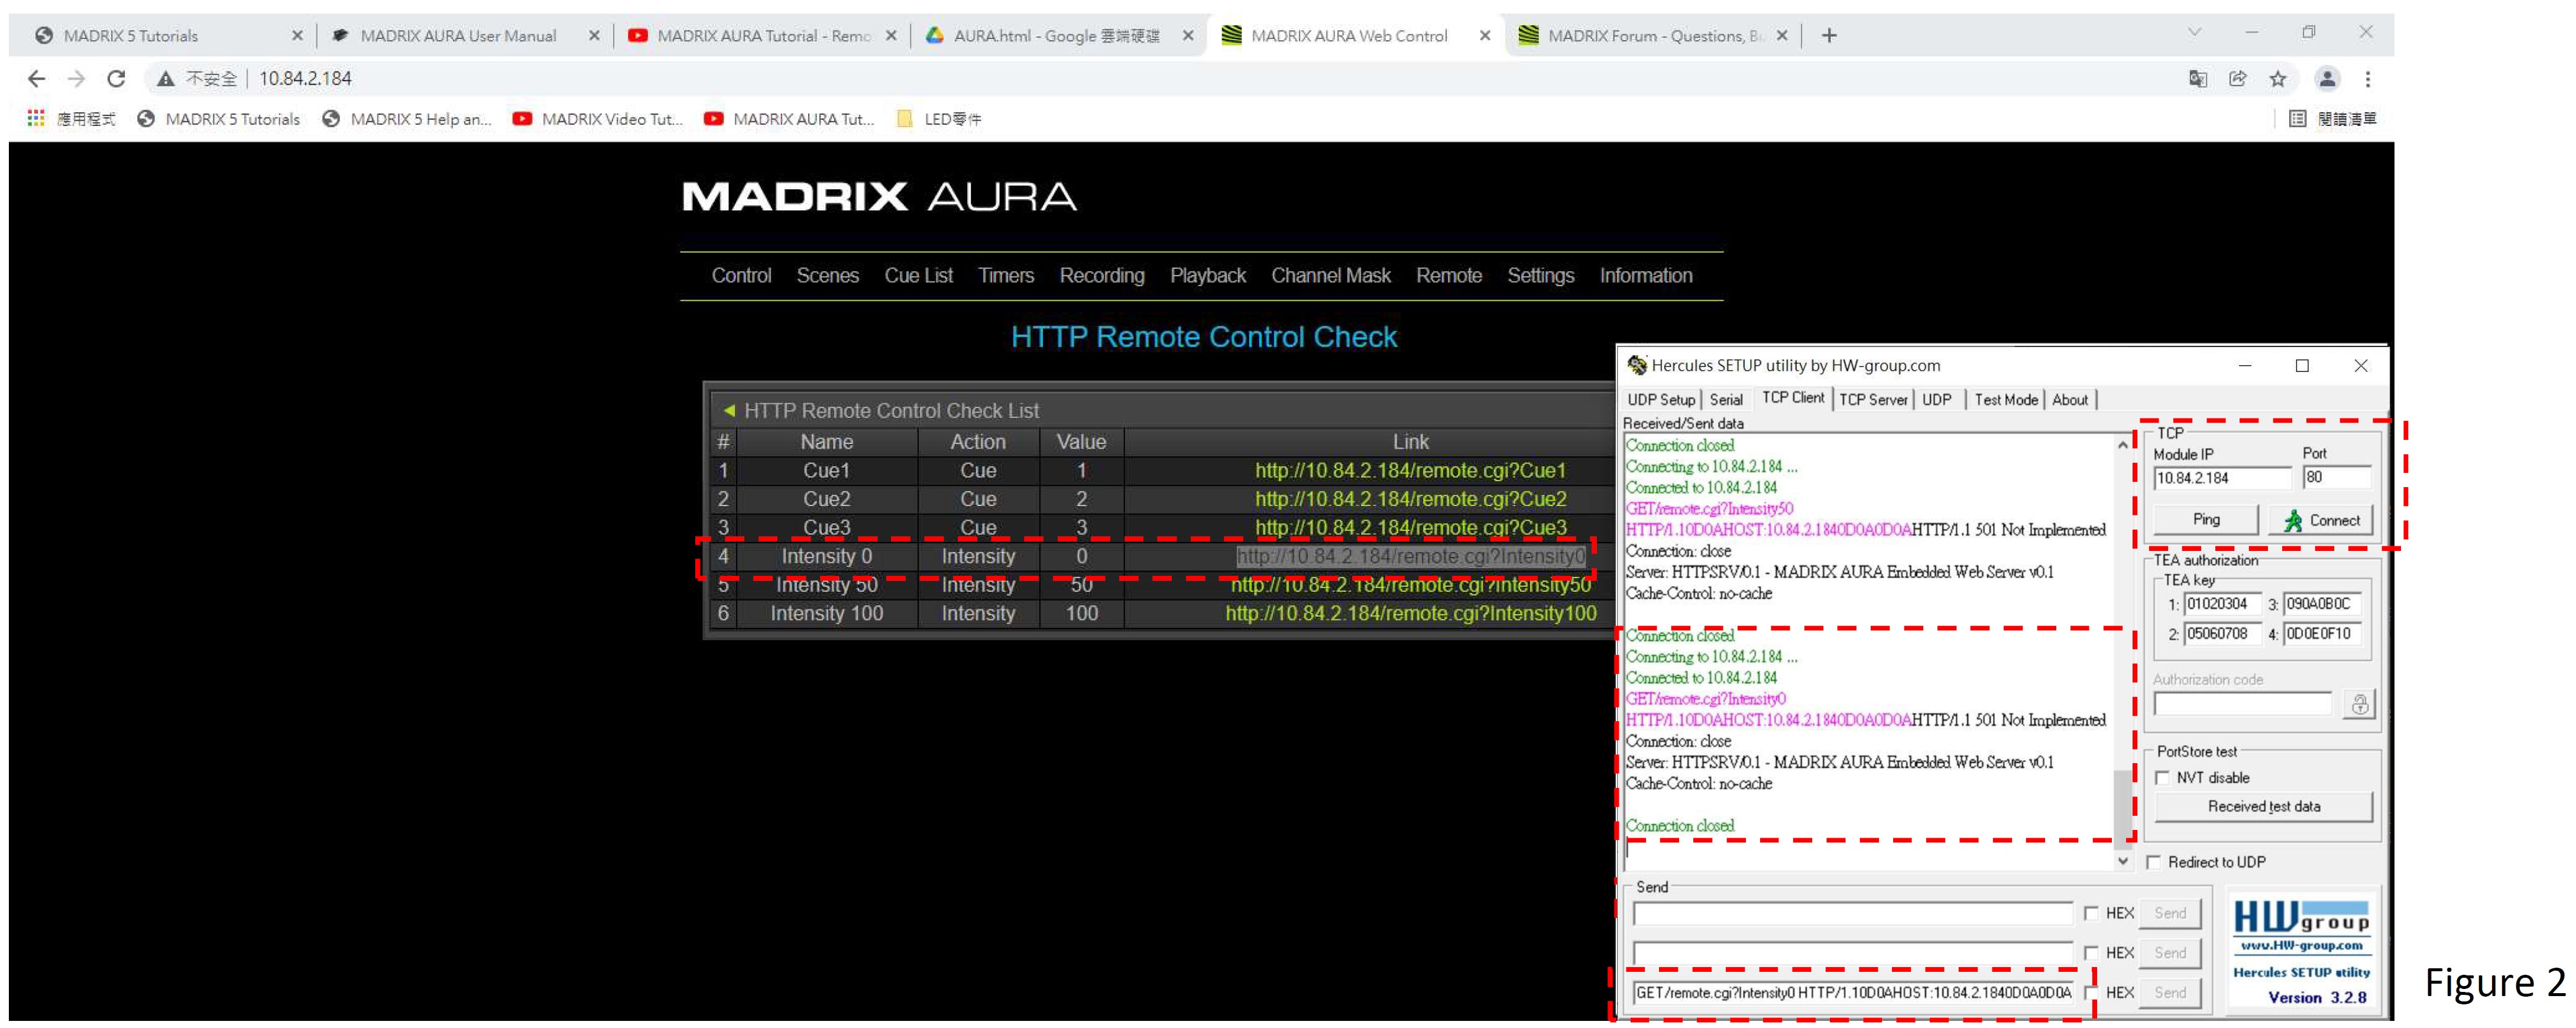The image size is (2576, 1028).
Task: Close the MADRIX 5 Tutorials tab
Action: point(297,36)
